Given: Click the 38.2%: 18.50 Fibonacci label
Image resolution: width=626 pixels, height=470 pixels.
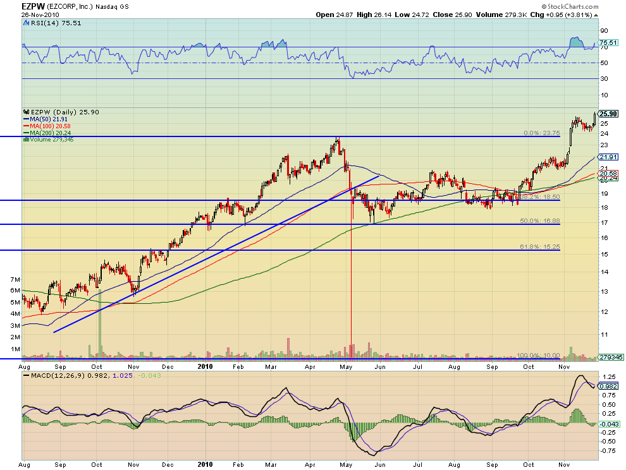Looking at the screenshot, I should click(540, 196).
